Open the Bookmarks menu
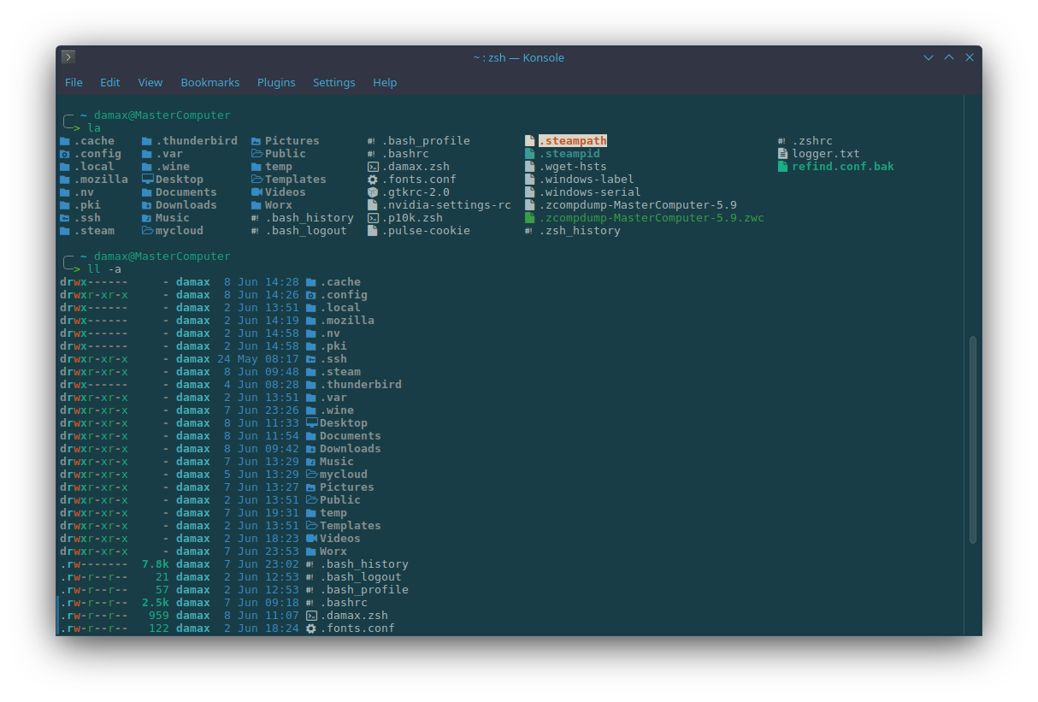This screenshot has width=1038, height=702. (209, 82)
